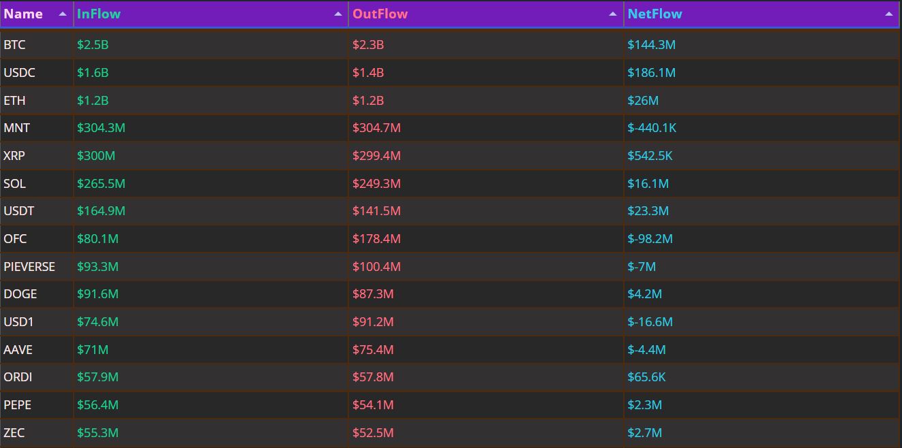Click the AAVE net flow value $-4.4M
The width and height of the screenshot is (902, 448).
click(x=646, y=350)
